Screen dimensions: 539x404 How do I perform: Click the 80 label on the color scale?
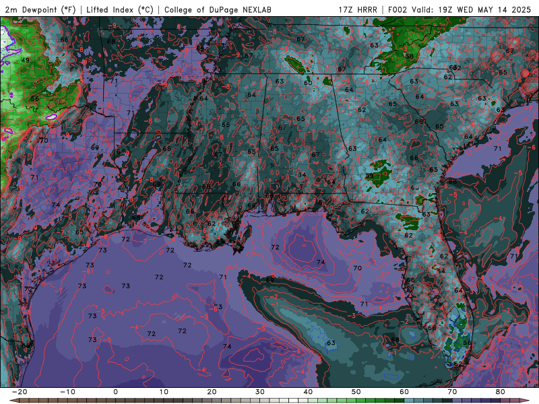[501, 392]
